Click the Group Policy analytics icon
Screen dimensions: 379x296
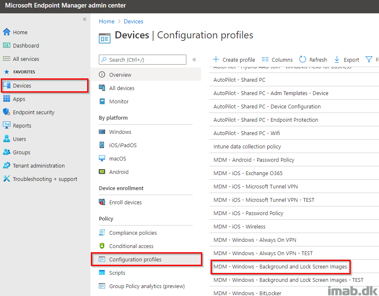pos(102,286)
